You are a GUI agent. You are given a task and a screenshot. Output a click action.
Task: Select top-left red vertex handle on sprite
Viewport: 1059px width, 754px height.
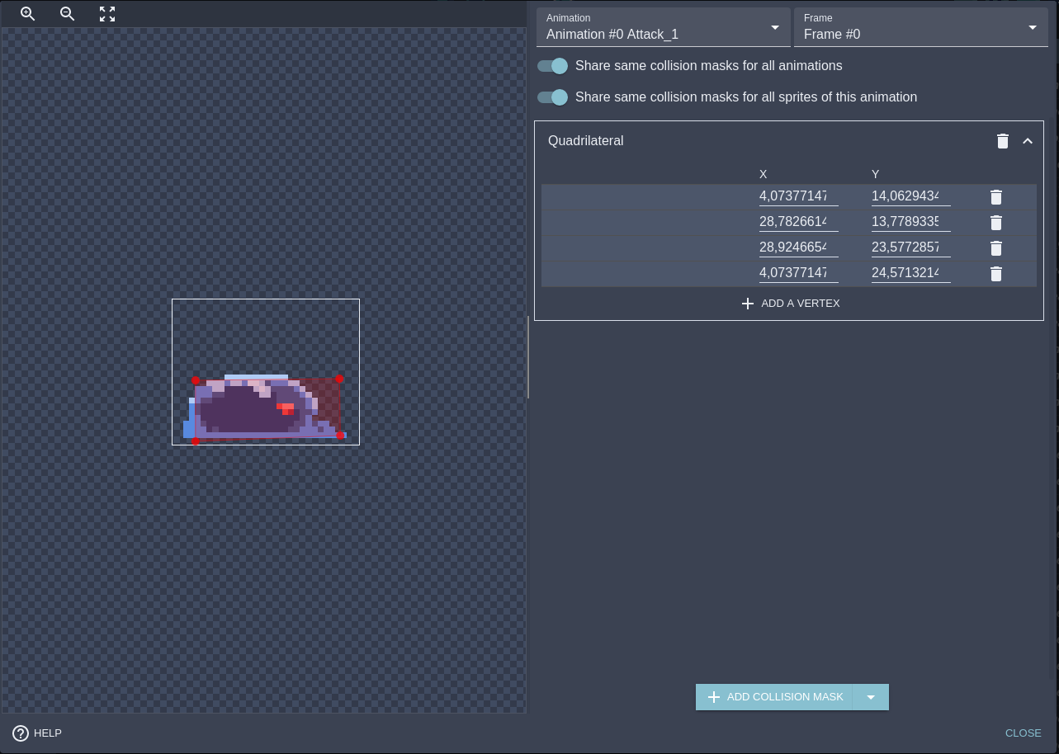click(x=196, y=380)
